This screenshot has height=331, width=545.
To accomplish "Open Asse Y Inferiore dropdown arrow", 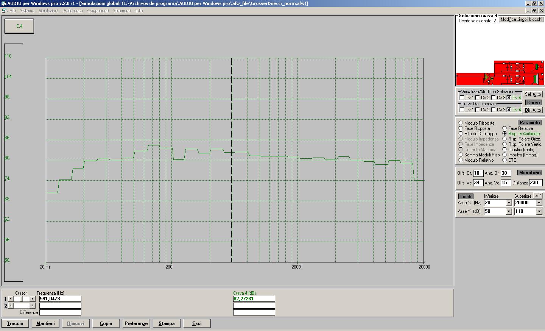I will [509, 211].
